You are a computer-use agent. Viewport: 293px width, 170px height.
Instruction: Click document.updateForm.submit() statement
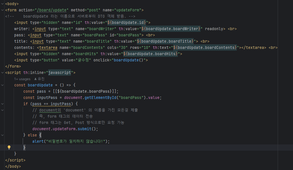65,129
